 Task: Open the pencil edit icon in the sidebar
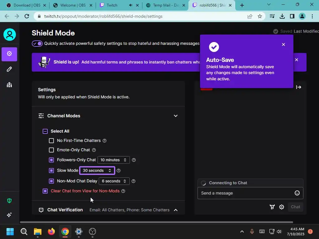tap(9, 69)
